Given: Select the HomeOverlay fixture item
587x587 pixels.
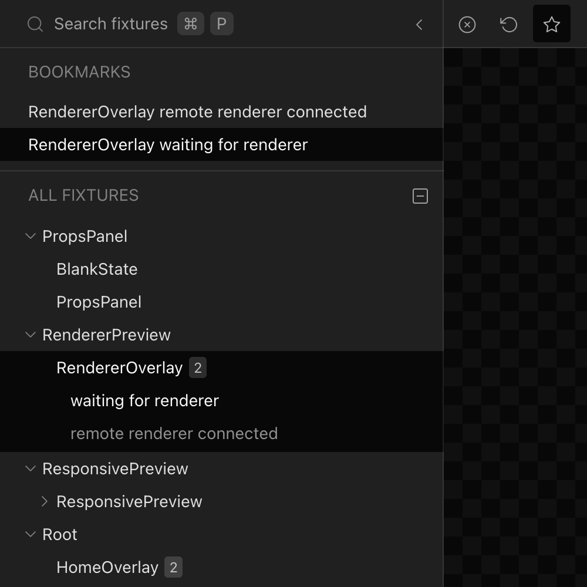Looking at the screenshot, I should pyautogui.click(x=107, y=568).
